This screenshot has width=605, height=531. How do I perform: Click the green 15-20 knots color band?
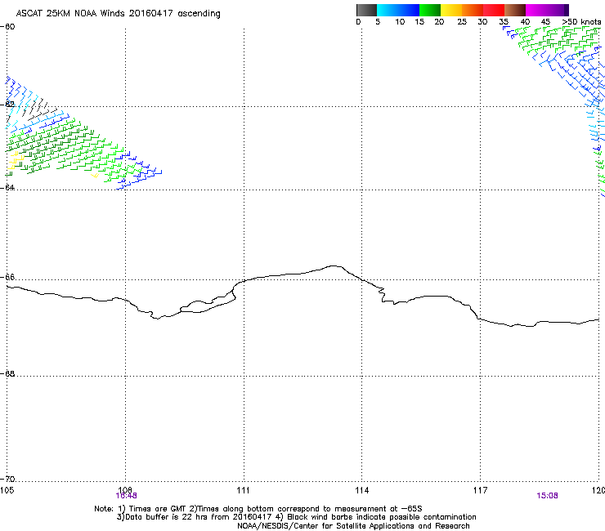coord(430,10)
